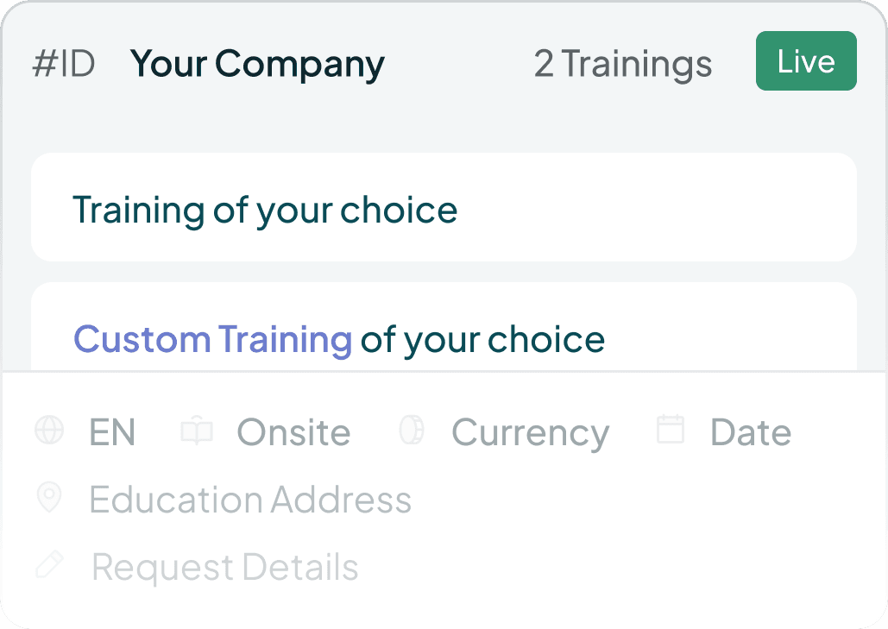Screen dimensions: 888x629
Task: Switch the EN language setting
Action: tap(112, 432)
